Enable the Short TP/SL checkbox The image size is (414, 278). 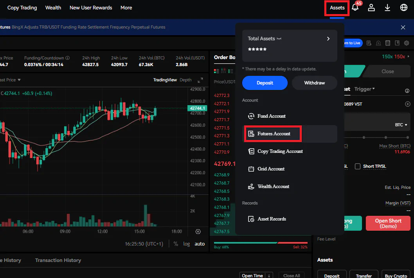coord(358,166)
